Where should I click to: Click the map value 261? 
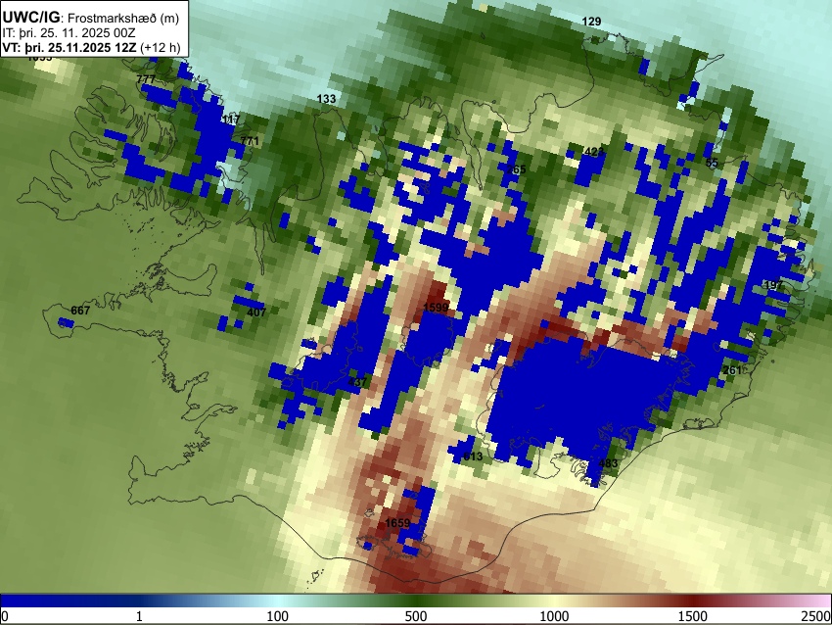732,370
